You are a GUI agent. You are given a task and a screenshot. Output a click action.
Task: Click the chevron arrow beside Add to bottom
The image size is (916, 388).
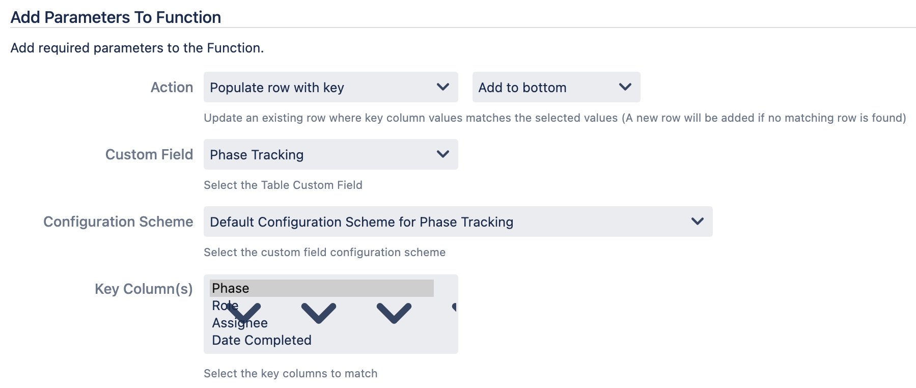coord(625,87)
